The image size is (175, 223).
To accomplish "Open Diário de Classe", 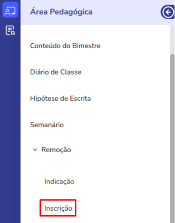I will tap(56, 72).
